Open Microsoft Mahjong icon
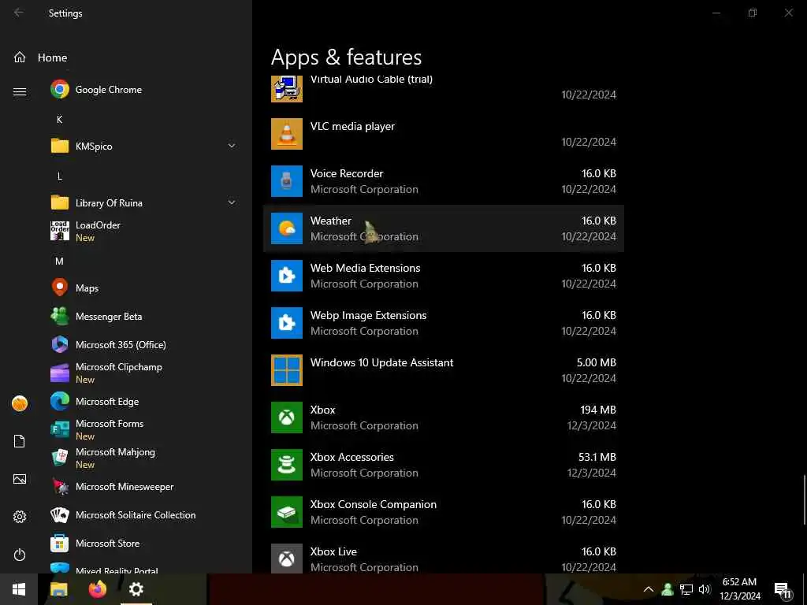The width and height of the screenshot is (807, 605). pyautogui.click(x=60, y=458)
